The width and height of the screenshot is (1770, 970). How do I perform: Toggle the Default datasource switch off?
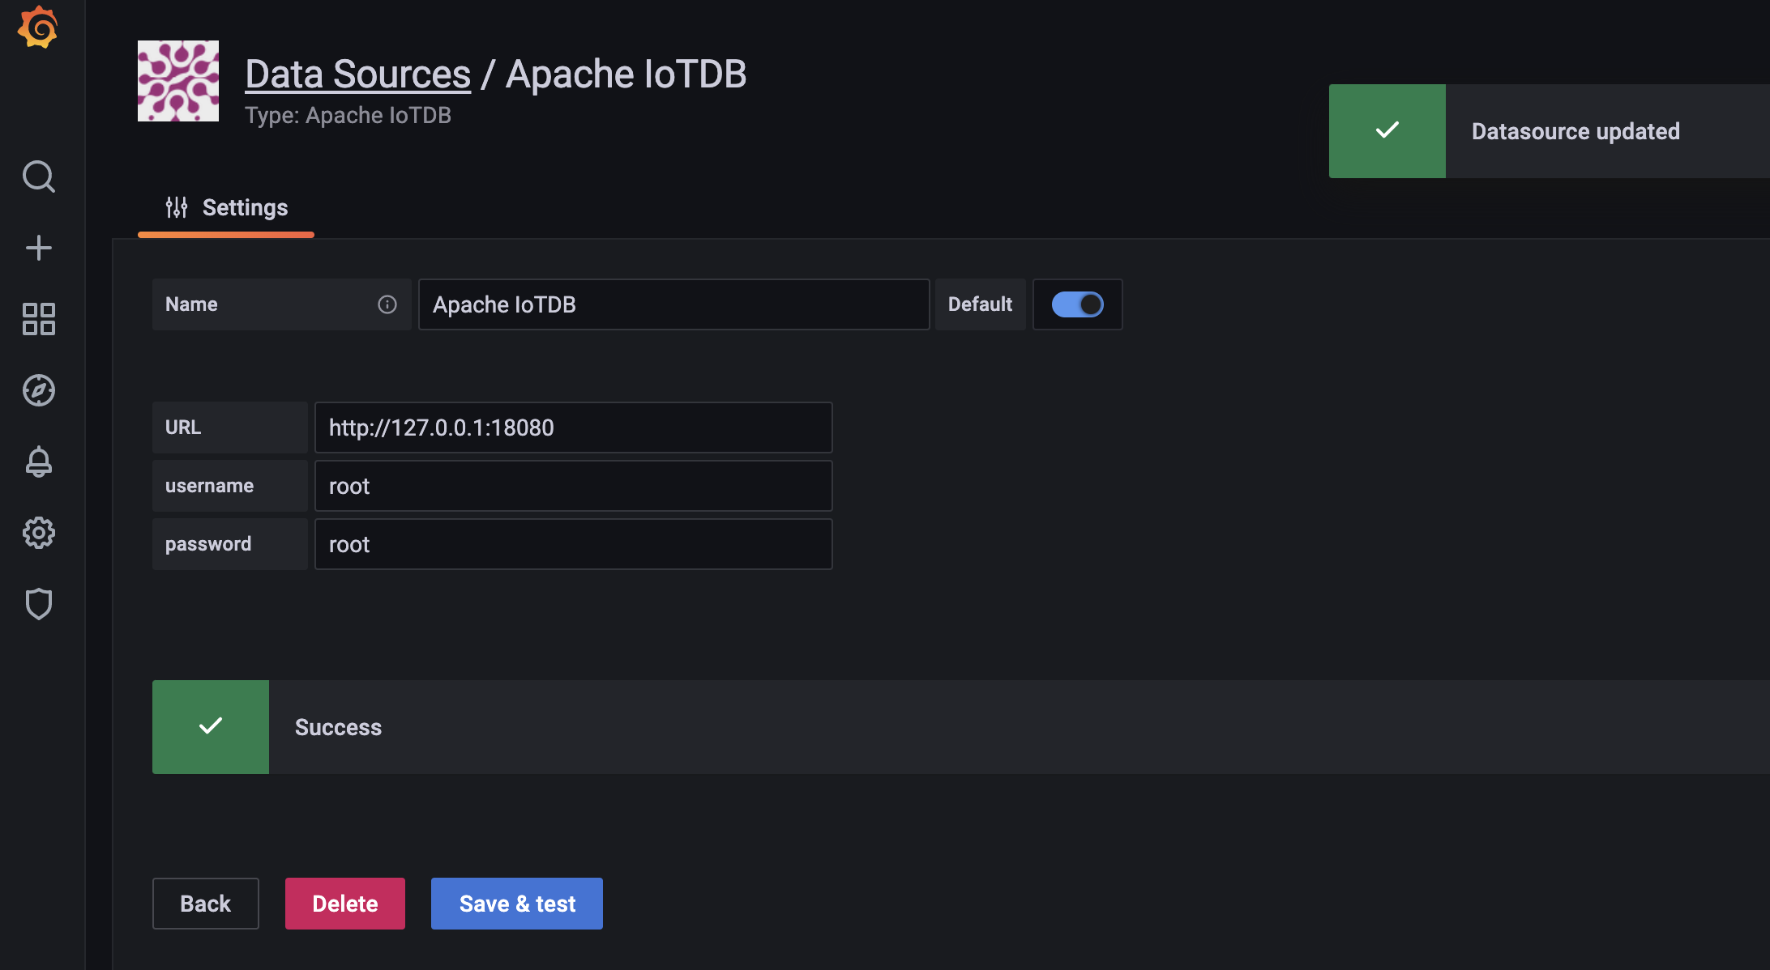pos(1077,304)
